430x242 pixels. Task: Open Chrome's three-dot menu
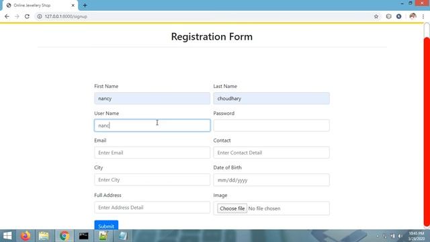click(x=423, y=16)
